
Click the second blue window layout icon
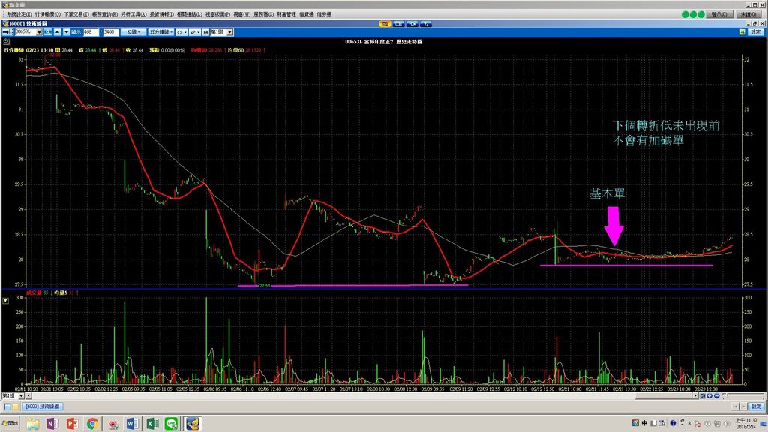(399, 23)
